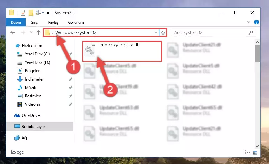Open the blue help question mark icon
The height and width of the screenshot is (164, 269).
click(256, 22)
